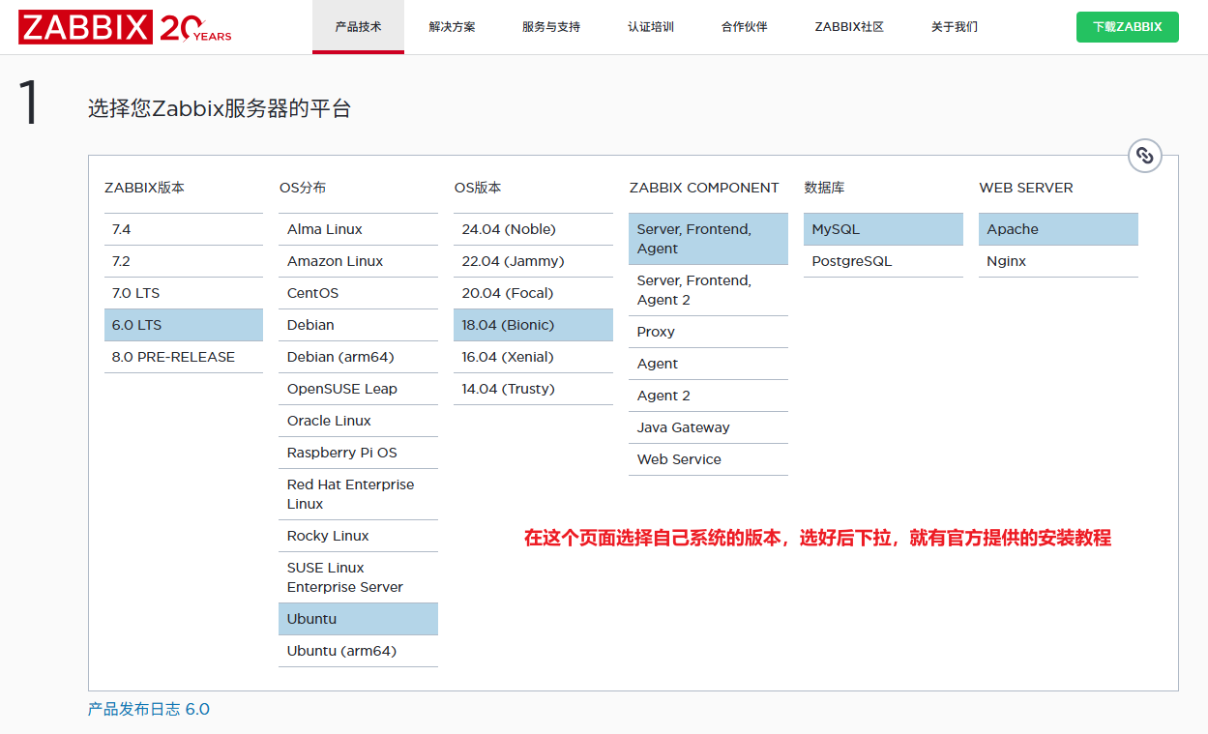Choose Nginx as the web server
Screen dimensions: 1208x734
pyautogui.click(x=1058, y=261)
